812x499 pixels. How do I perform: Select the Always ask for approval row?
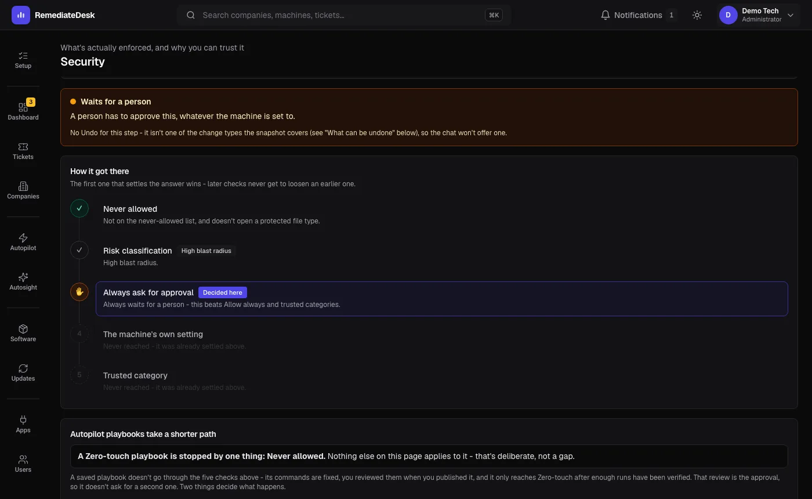pyautogui.click(x=442, y=299)
